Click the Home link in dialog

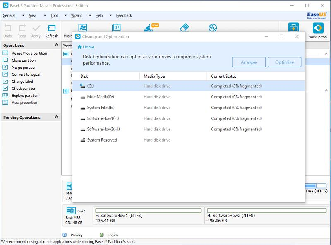88,47
